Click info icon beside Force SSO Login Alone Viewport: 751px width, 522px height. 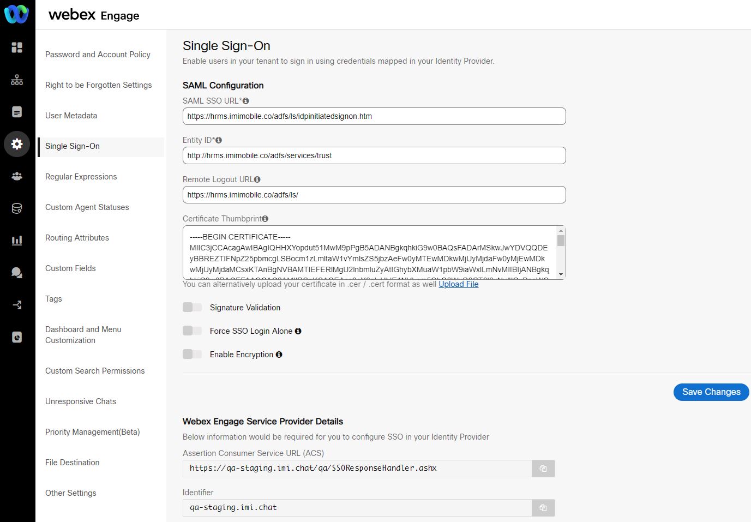coord(298,331)
